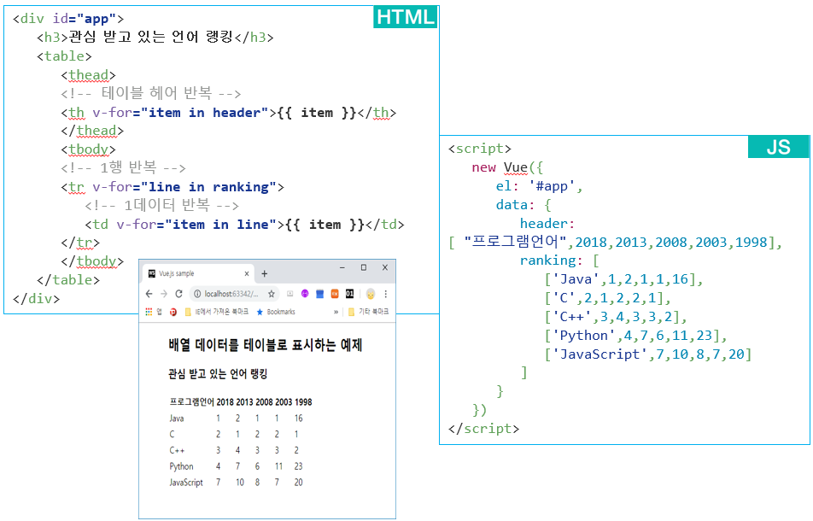Click the 'new Vue({' line in JS code

[x=507, y=167]
